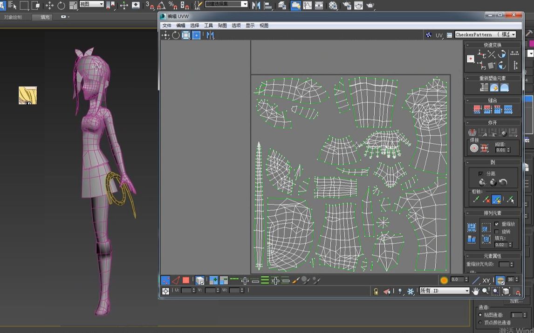
Task: Toggle the 分离 checkbox in Peel panel
Action: (481, 173)
